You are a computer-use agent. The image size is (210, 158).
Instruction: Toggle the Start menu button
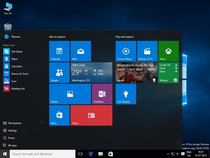(x=5, y=154)
